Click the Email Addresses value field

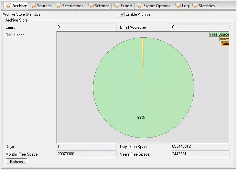tap(200, 27)
